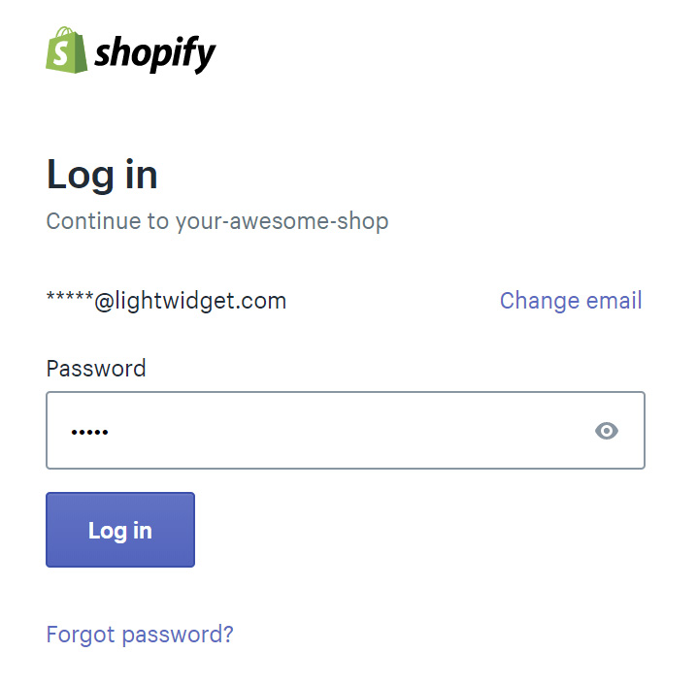Start password recovery via Forgot password?

point(140,635)
